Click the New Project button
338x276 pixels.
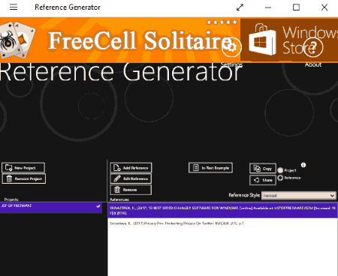click(23, 168)
